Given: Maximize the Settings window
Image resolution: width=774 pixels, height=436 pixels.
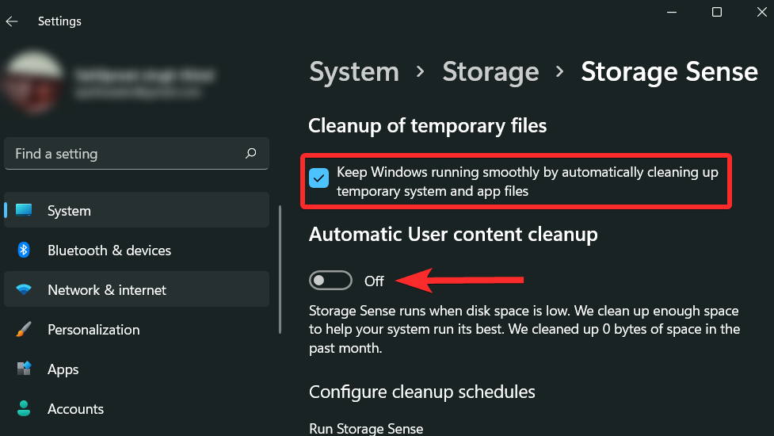Looking at the screenshot, I should [x=717, y=12].
